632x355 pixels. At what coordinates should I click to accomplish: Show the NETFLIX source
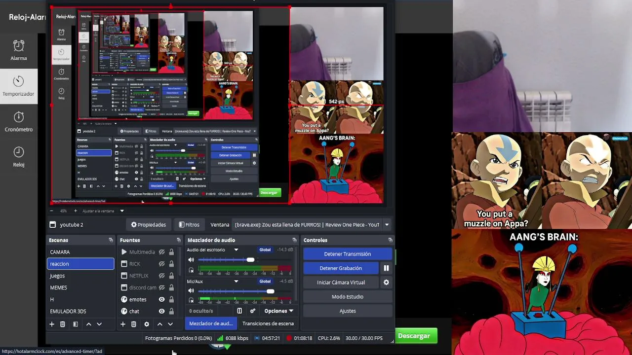coord(161,276)
